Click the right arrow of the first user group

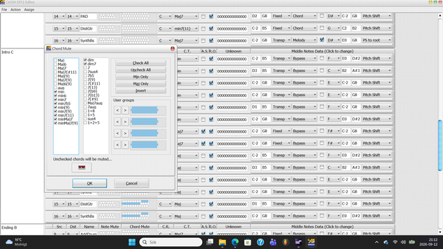[125, 110]
